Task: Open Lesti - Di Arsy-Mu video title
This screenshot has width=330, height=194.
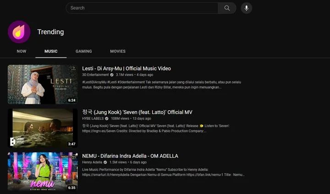Action: 126,69
